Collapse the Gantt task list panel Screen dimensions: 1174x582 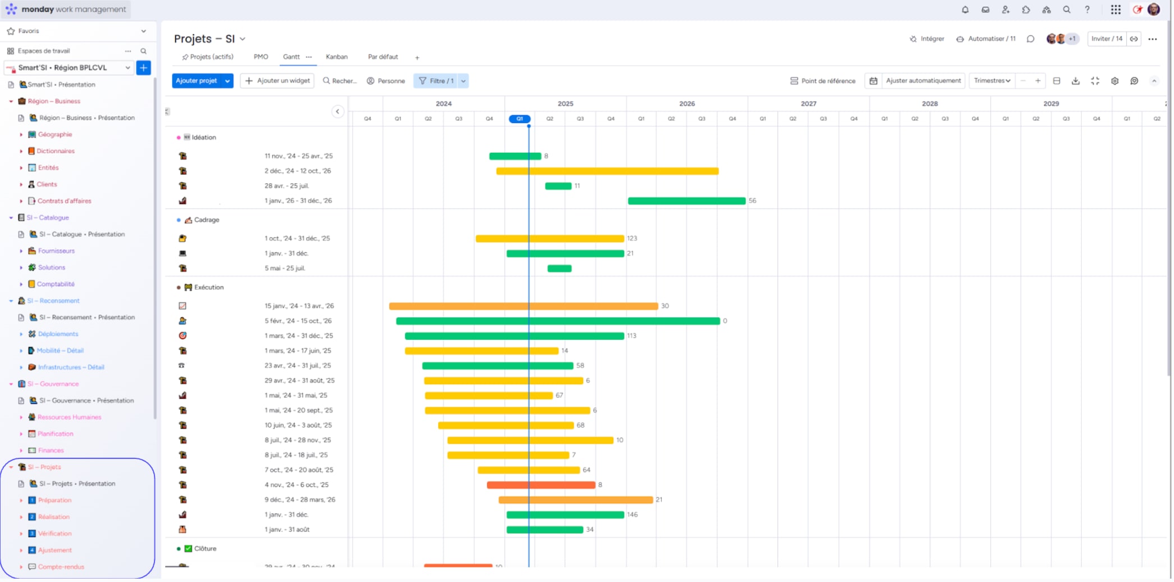(x=338, y=112)
